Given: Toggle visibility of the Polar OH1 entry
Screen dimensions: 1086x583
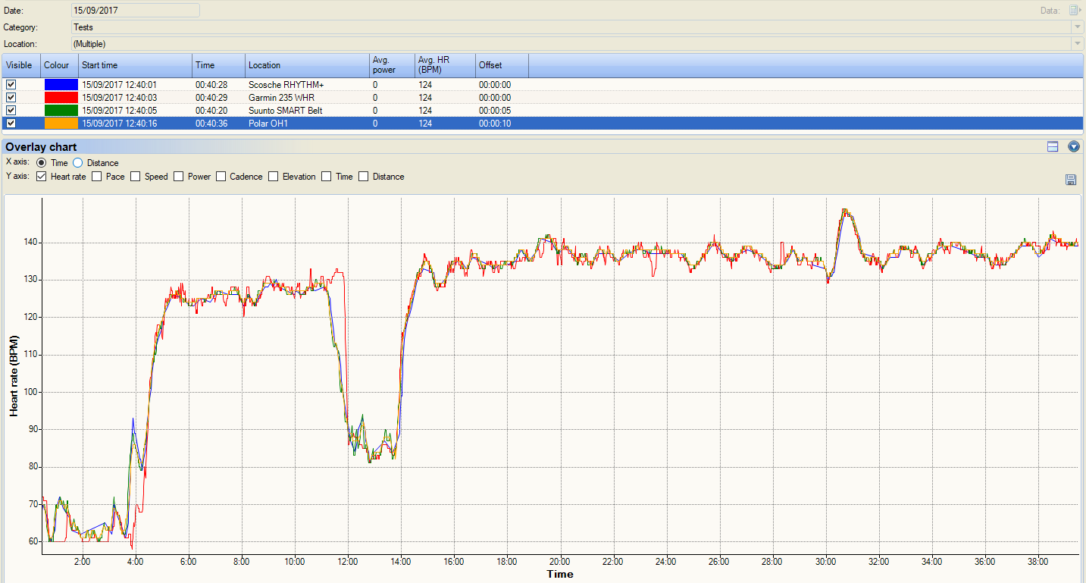Looking at the screenshot, I should (x=11, y=123).
